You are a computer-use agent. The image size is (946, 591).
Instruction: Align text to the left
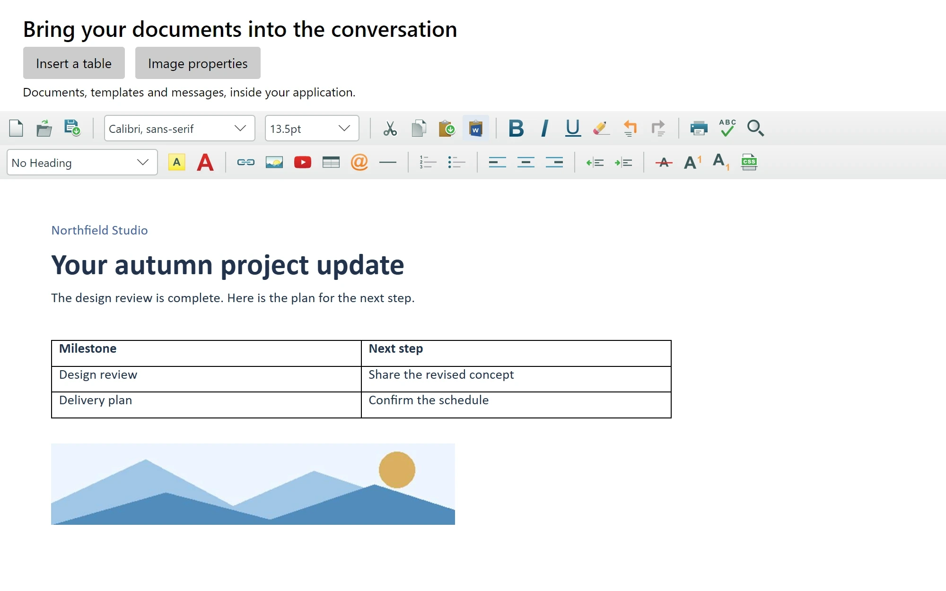pyautogui.click(x=498, y=162)
